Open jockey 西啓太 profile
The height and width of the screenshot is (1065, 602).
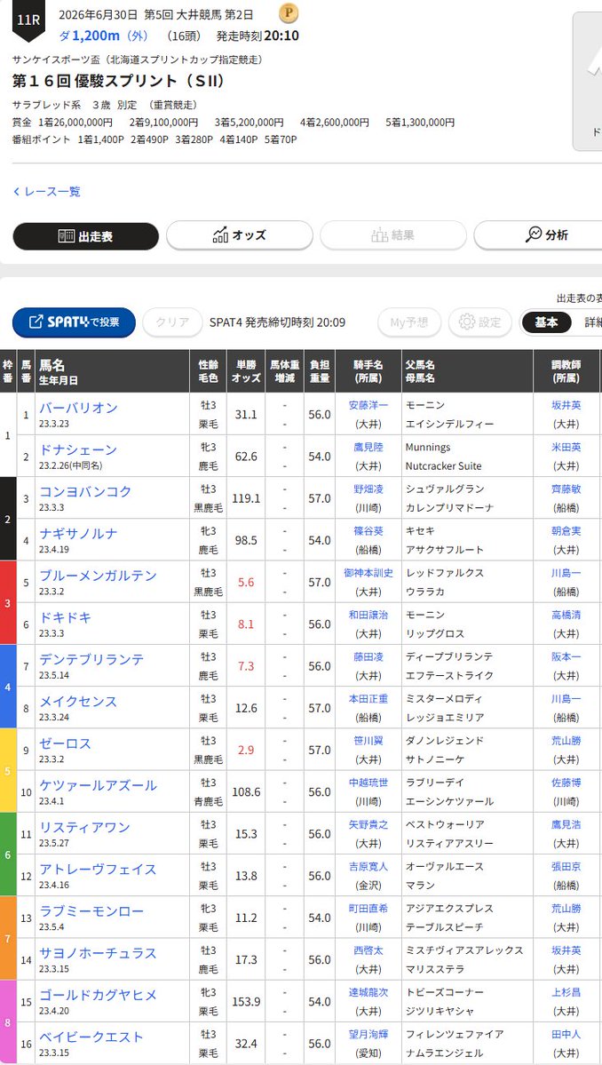pos(368,951)
